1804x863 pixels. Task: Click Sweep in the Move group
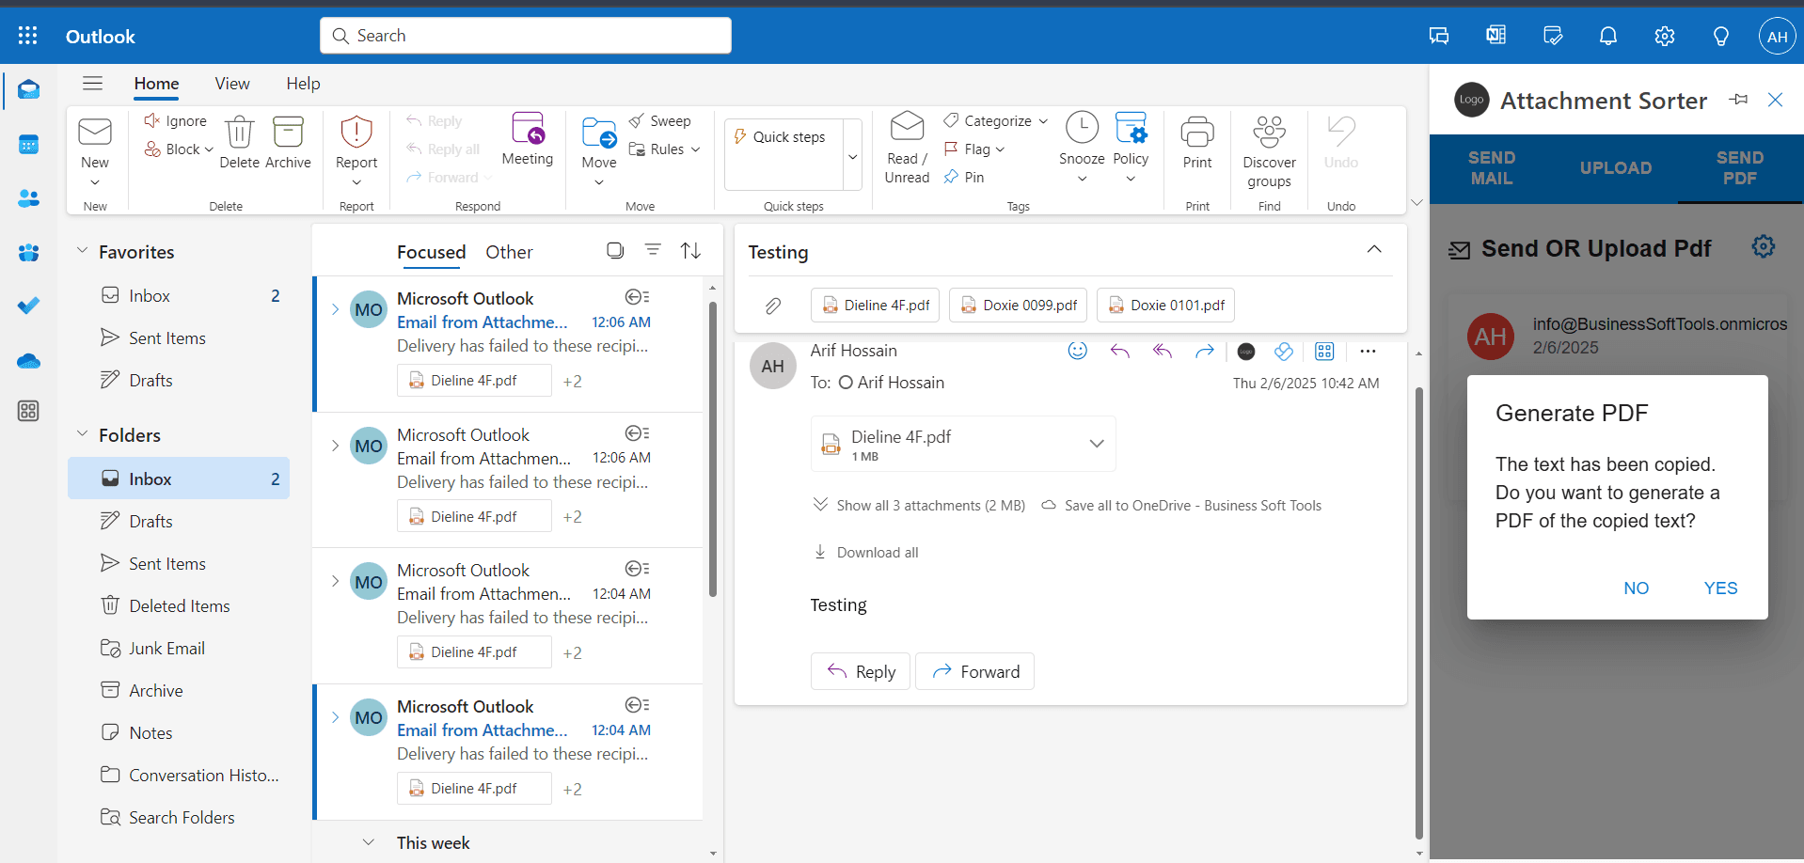pyautogui.click(x=660, y=121)
